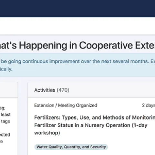Click the blank header of the left sidebar panel
This screenshot has height=155, width=155.
[9, 90]
